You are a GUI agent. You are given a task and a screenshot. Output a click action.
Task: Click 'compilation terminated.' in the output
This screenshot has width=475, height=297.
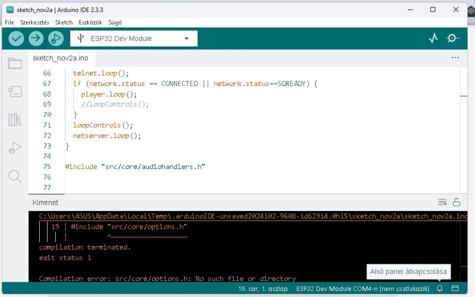pos(85,247)
